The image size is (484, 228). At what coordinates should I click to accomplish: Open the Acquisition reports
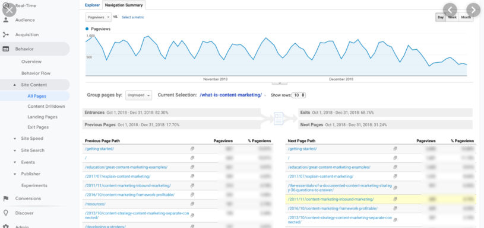[x=27, y=35]
